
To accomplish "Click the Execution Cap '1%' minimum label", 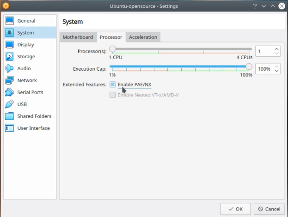I will (112, 75).
